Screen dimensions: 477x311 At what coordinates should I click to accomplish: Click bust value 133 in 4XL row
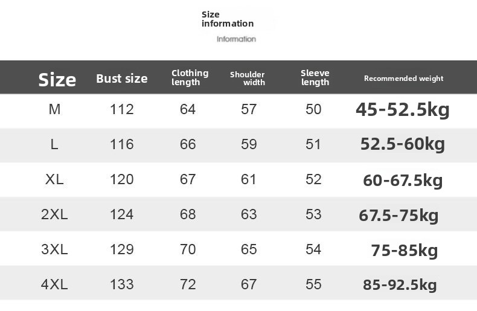pyautogui.click(x=121, y=284)
